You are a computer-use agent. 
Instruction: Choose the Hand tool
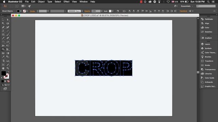pos(3,68)
